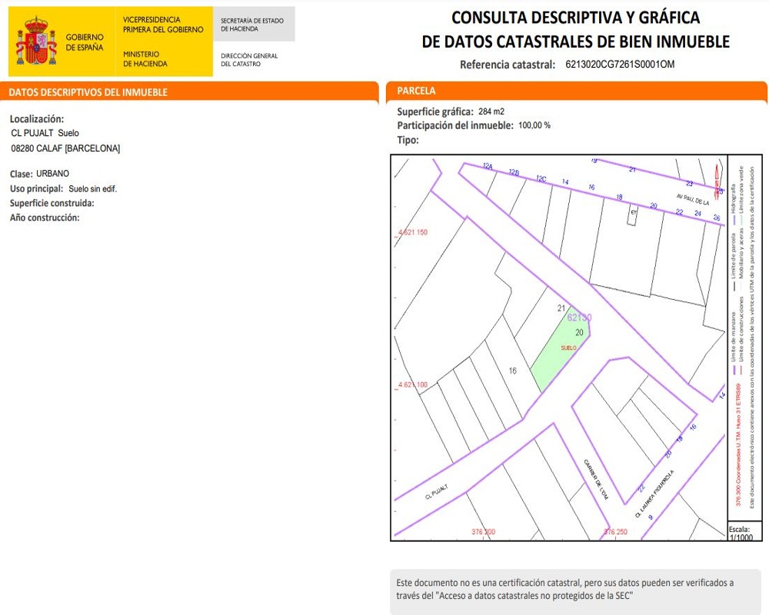Click the Clase label
This screenshot has width=769, height=615.
point(21,174)
